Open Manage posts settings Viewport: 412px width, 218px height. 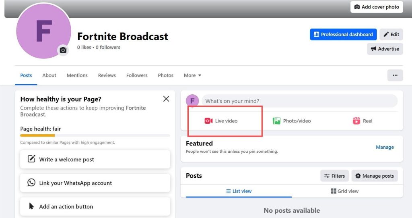pos(375,176)
